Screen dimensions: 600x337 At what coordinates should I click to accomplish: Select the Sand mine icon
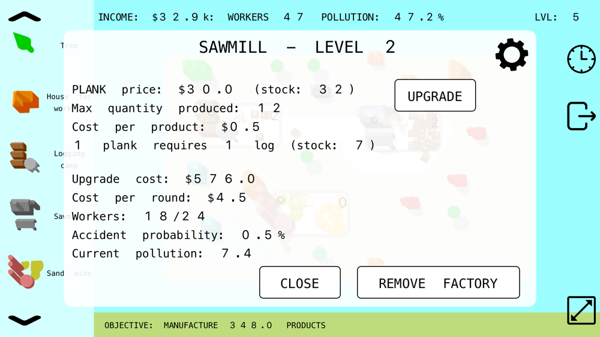point(25,271)
